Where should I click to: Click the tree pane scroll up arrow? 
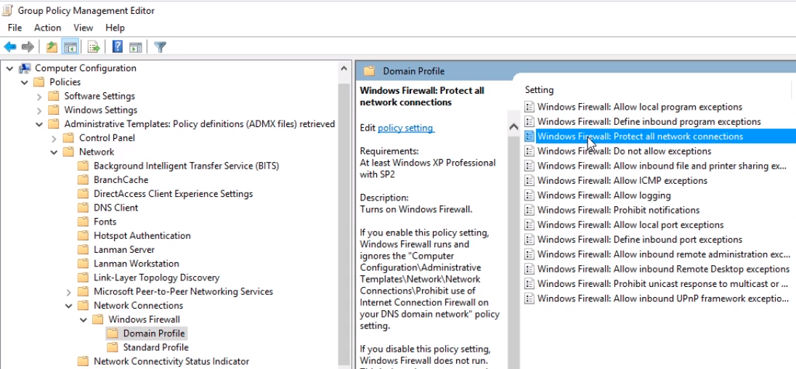point(344,68)
